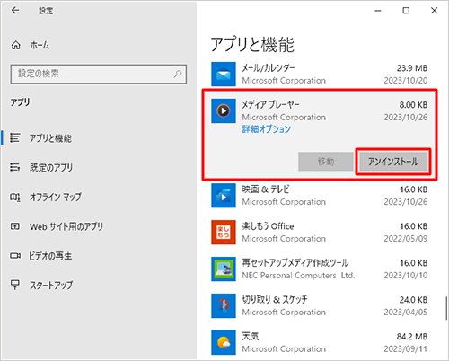The image size is (449, 361).
Task: Click the メディア プレーヤー app icon
Action: tap(224, 110)
